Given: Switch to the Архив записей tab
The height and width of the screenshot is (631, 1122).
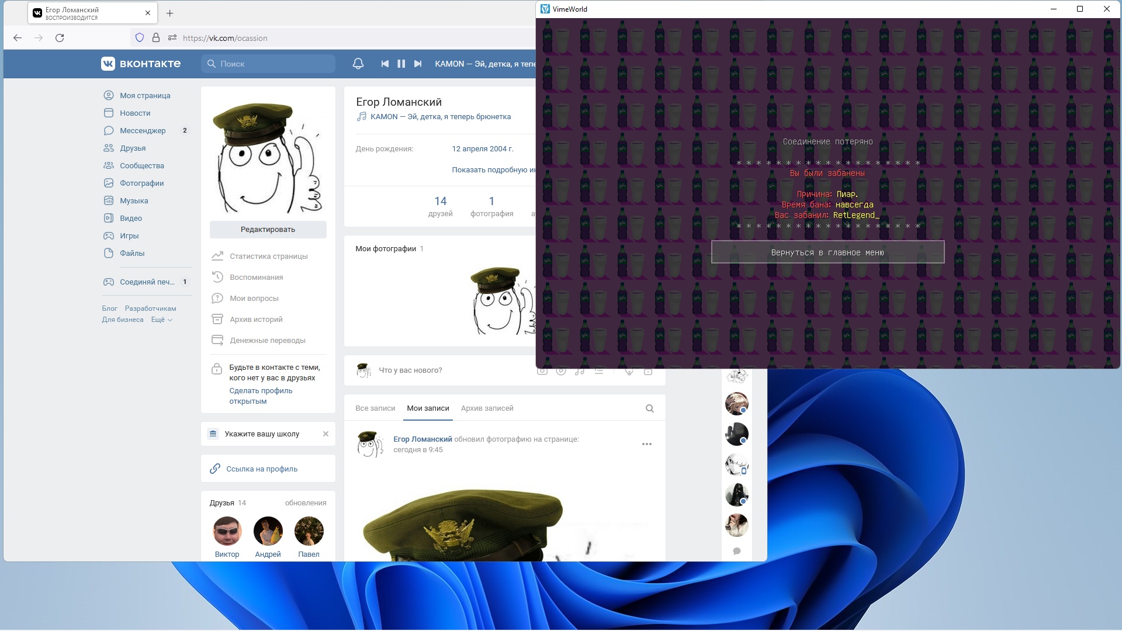Looking at the screenshot, I should (487, 408).
